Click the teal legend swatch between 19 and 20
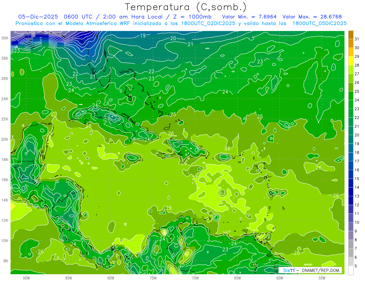This screenshot has height=282, width=365. 351,139
